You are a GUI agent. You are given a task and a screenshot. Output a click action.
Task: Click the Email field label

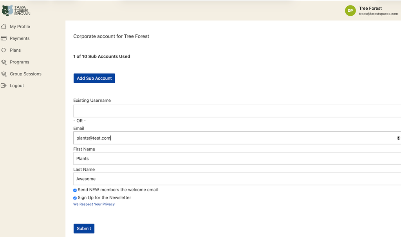click(x=79, y=128)
